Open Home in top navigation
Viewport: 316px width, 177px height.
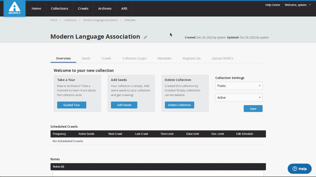pyautogui.click(x=36, y=8)
